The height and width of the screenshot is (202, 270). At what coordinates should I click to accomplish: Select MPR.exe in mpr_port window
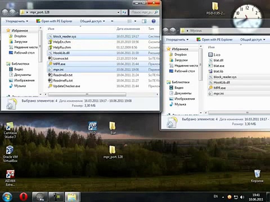point(103,64)
